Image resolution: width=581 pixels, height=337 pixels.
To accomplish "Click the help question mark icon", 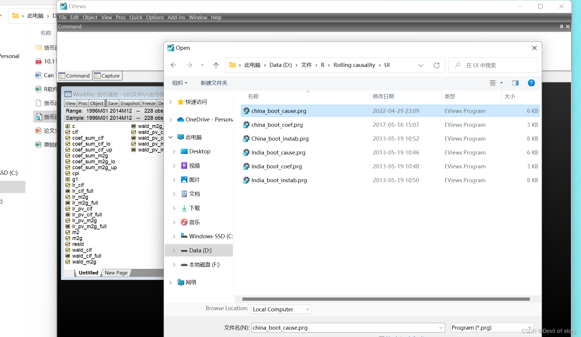I will pos(531,83).
